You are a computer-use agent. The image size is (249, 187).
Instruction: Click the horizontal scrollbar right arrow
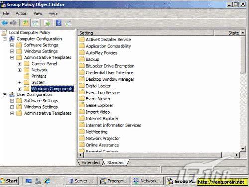click(x=237, y=155)
